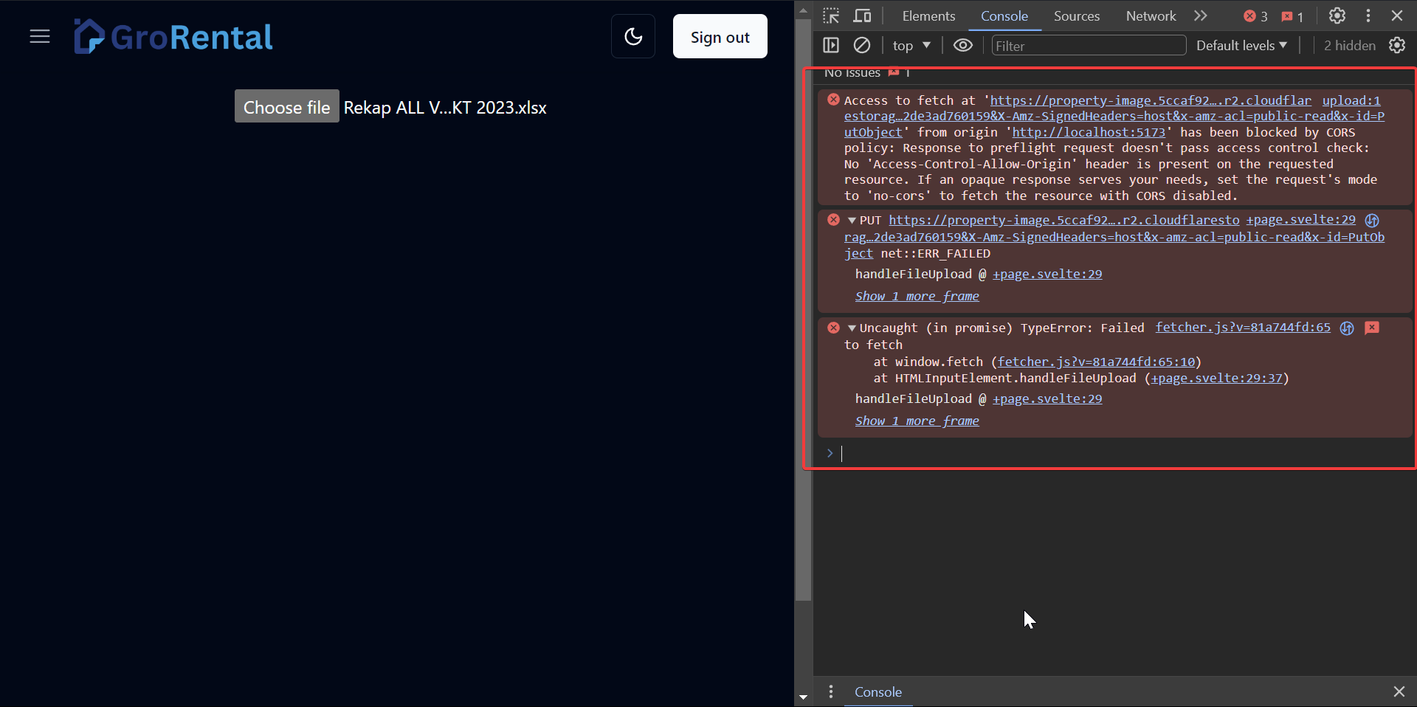
Task: Open DevTools settings gear
Action: click(x=1337, y=15)
